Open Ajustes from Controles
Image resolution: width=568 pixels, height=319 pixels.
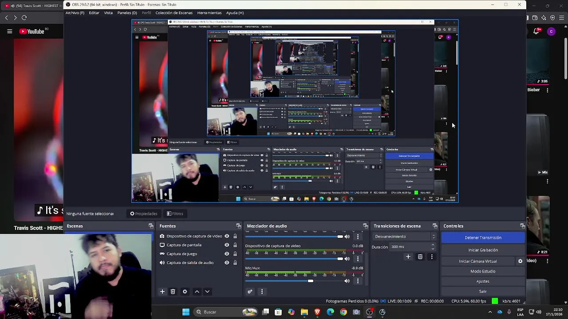point(483,281)
